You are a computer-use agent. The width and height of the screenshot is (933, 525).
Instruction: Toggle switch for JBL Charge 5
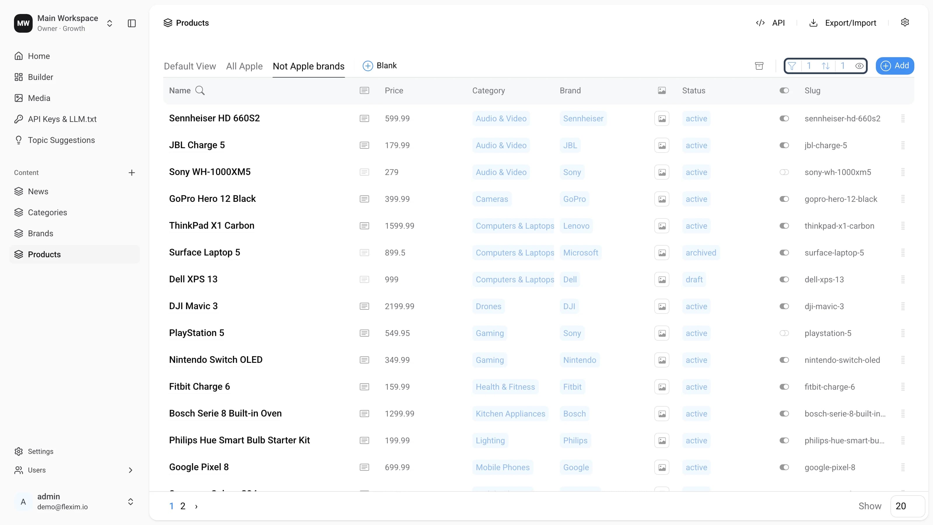click(784, 145)
